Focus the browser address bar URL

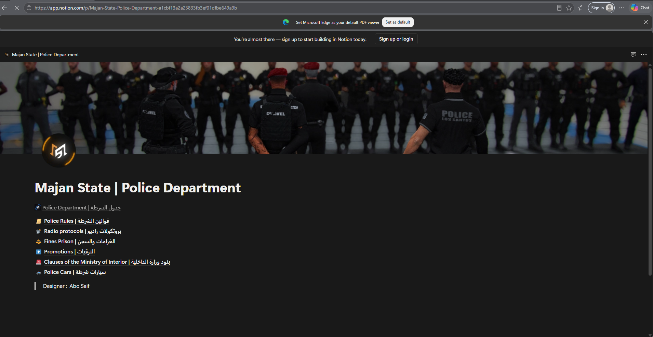[136, 8]
